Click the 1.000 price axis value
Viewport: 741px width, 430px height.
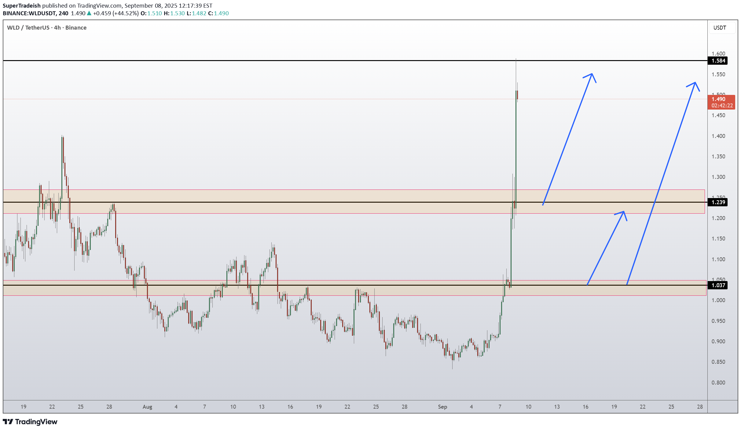[x=718, y=300]
